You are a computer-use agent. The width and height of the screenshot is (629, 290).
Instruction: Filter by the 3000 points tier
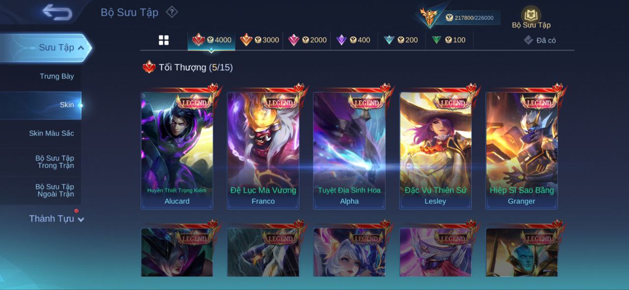(259, 40)
